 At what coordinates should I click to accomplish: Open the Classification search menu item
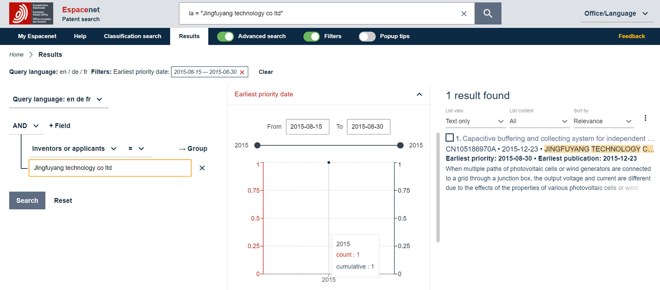coord(132,36)
